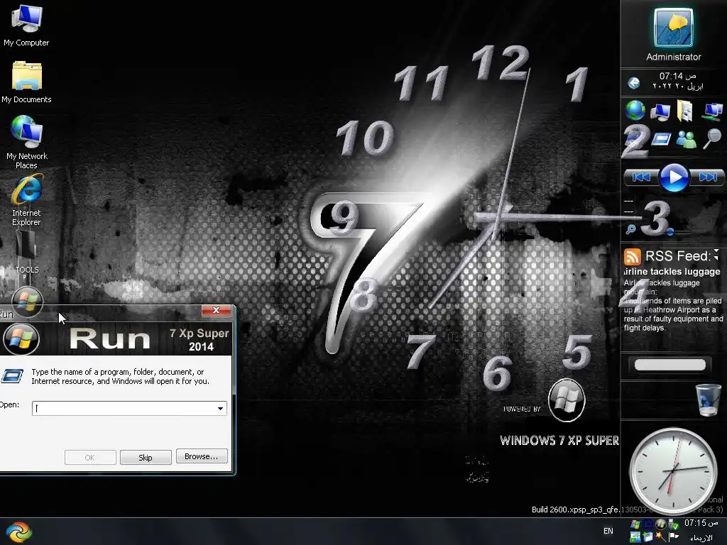Screen dimensions: 727x545
Task: Click Browse... in the Run dialog
Action: [202, 456]
